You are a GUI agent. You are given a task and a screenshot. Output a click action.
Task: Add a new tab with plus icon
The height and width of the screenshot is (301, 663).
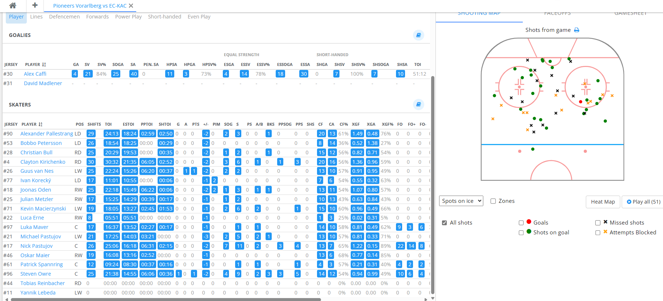[x=35, y=5]
